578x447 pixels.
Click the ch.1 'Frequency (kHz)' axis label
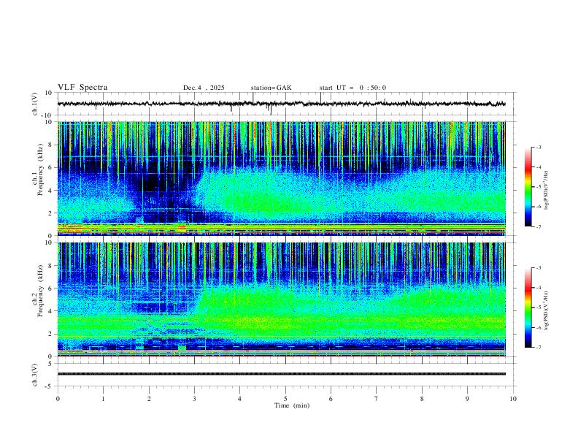(x=40, y=170)
